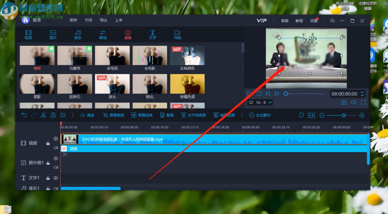
Task: Stop the preview playback
Action: point(258,94)
